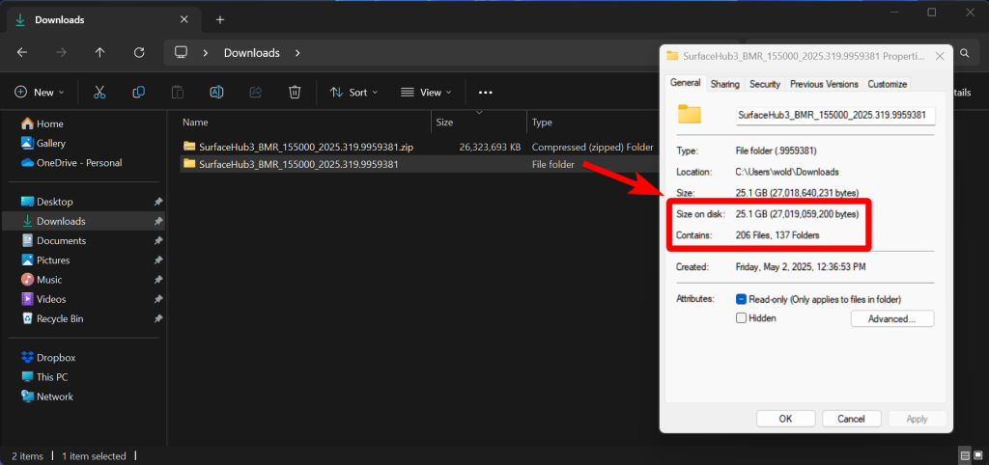Enable the Hidden attribute checkbox
This screenshot has width=989, height=465.
tap(742, 318)
